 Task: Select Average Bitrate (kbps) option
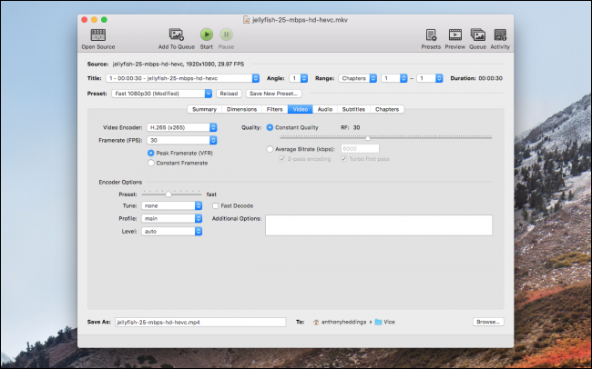pyautogui.click(x=270, y=148)
